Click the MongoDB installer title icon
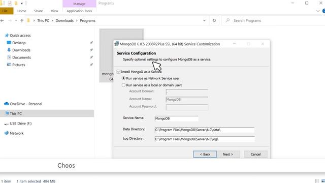Viewport: 325px width, 183px height. point(116,44)
